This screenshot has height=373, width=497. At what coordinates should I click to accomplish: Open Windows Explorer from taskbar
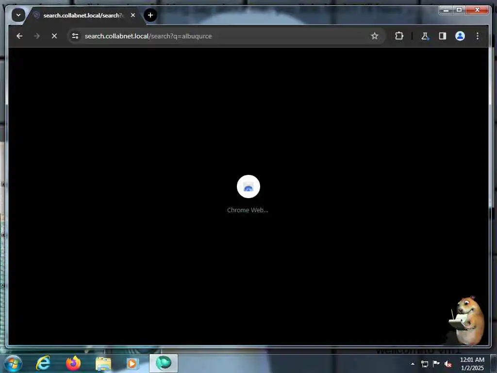(103, 363)
